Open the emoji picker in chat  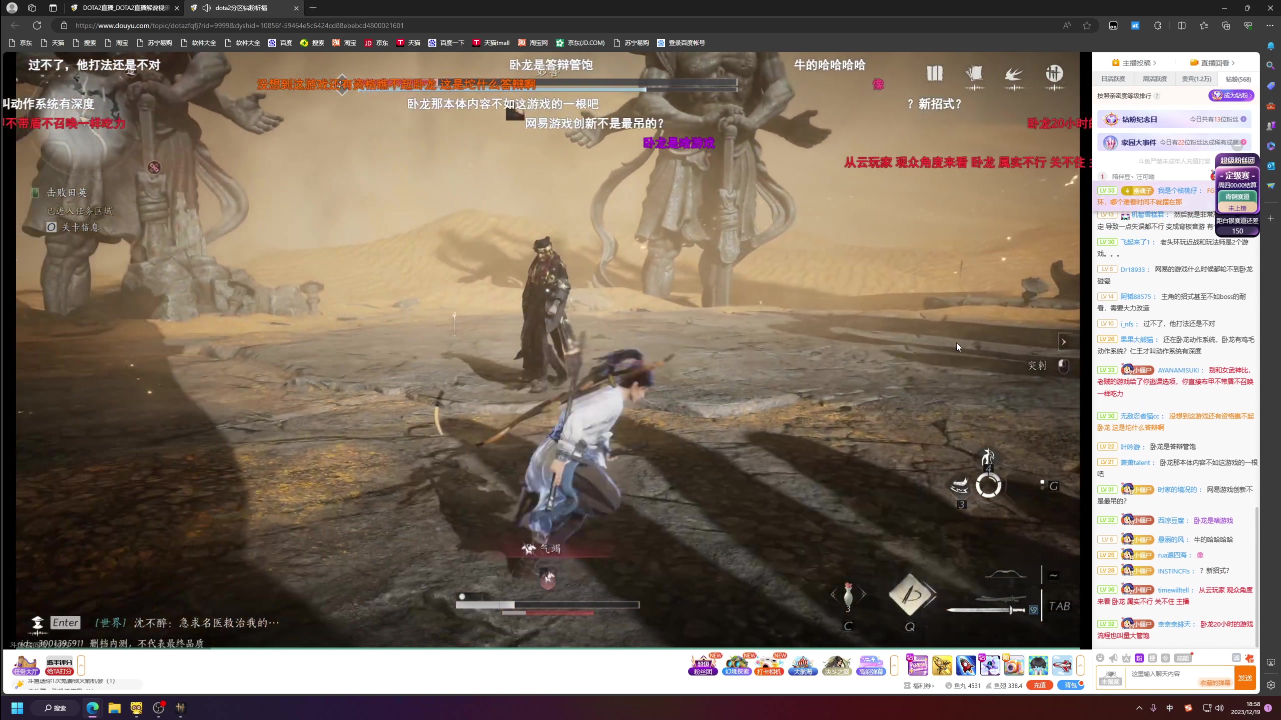1100,658
